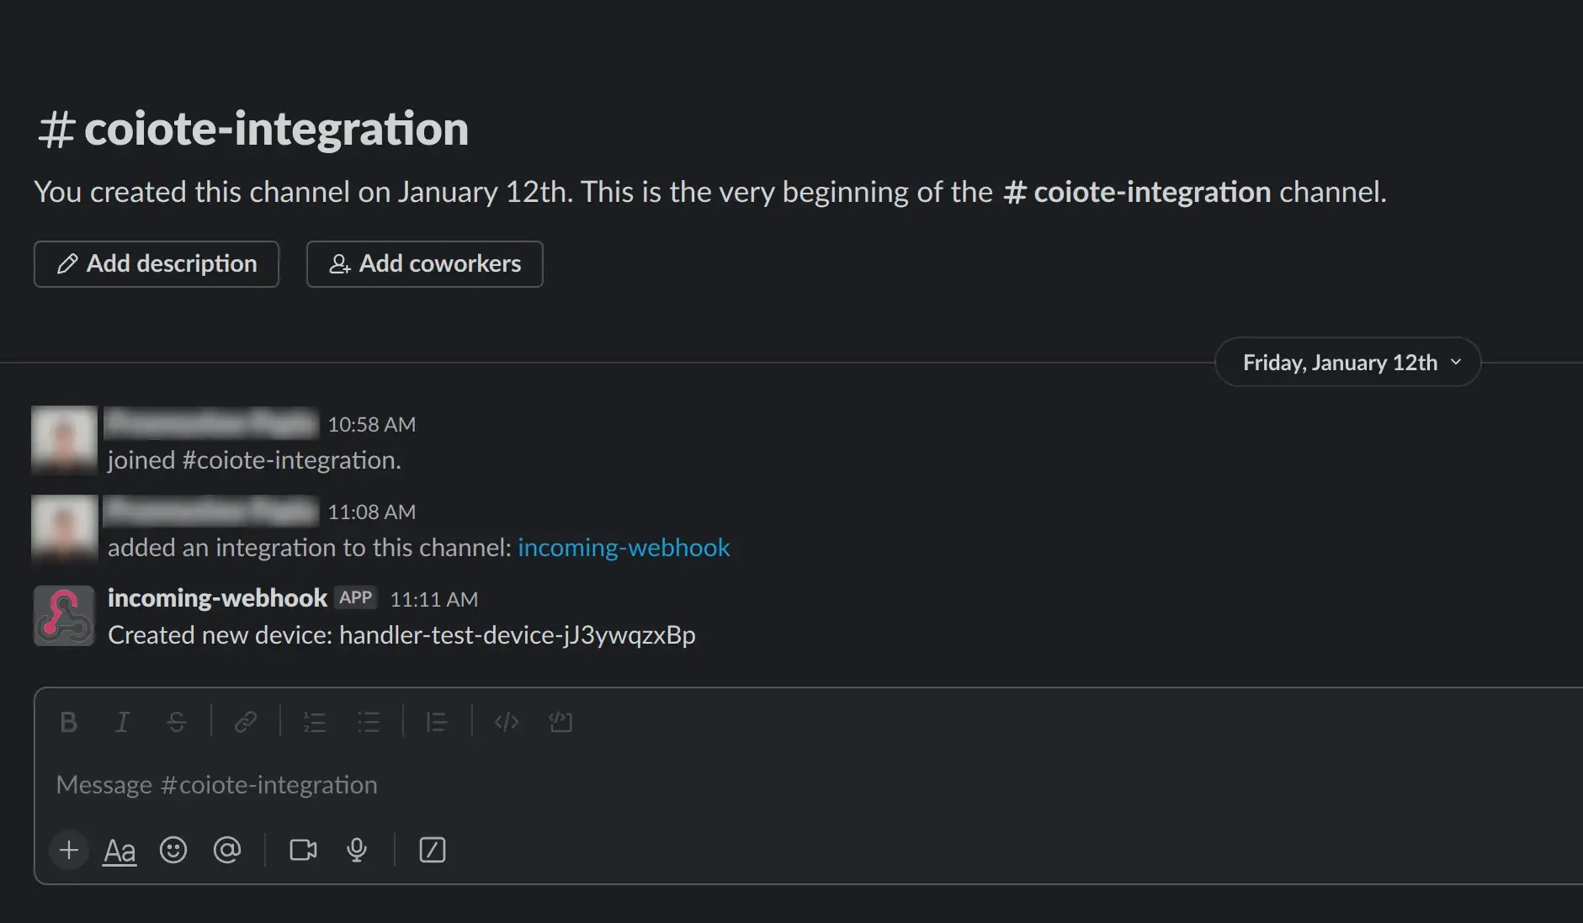Click 'joined #coiote-integration.' message text
Image resolution: width=1583 pixels, height=923 pixels.
(254, 460)
